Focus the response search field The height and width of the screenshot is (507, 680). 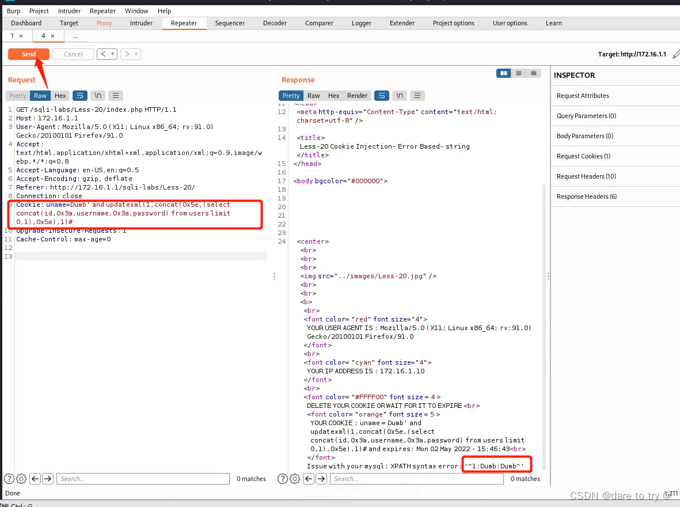point(417,479)
